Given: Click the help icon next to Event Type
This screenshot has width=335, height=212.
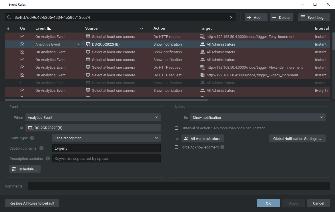Looking at the screenshot, I should [31, 138].
